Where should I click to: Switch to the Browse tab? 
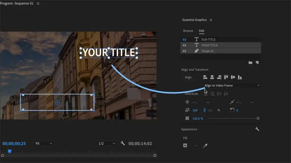tap(188, 31)
